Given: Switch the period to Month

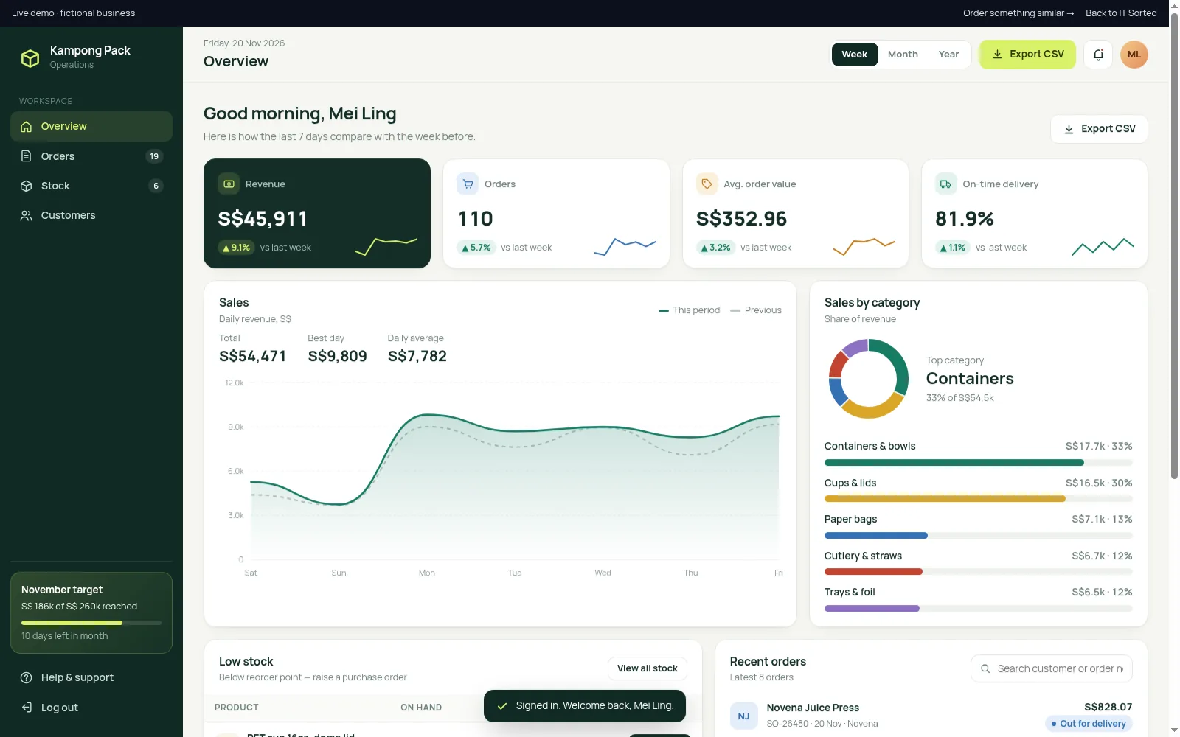Looking at the screenshot, I should coord(903,55).
